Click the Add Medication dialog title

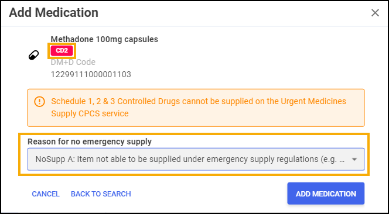(x=53, y=13)
